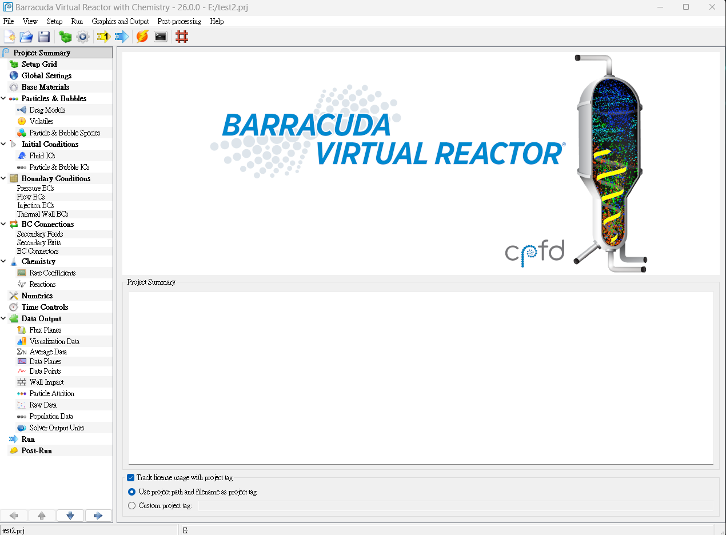The height and width of the screenshot is (535, 726).
Task: Select Global Settings in the tree
Action: (x=46, y=75)
